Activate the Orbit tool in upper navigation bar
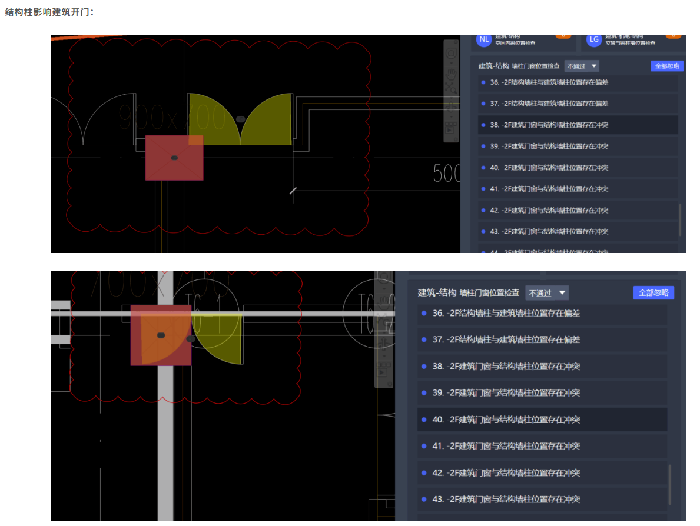The height and width of the screenshot is (526, 700). 452,107
